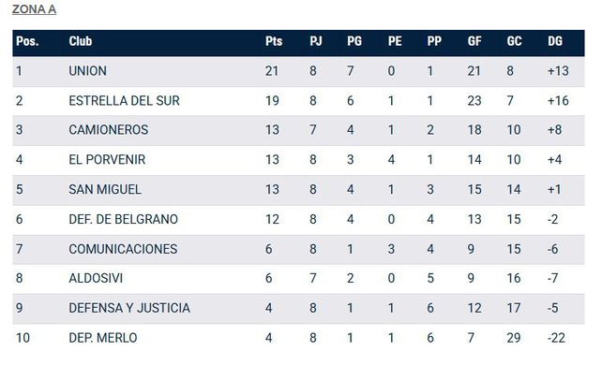Click the ZONA A heading link
602x365 pixels.
[x=34, y=9]
